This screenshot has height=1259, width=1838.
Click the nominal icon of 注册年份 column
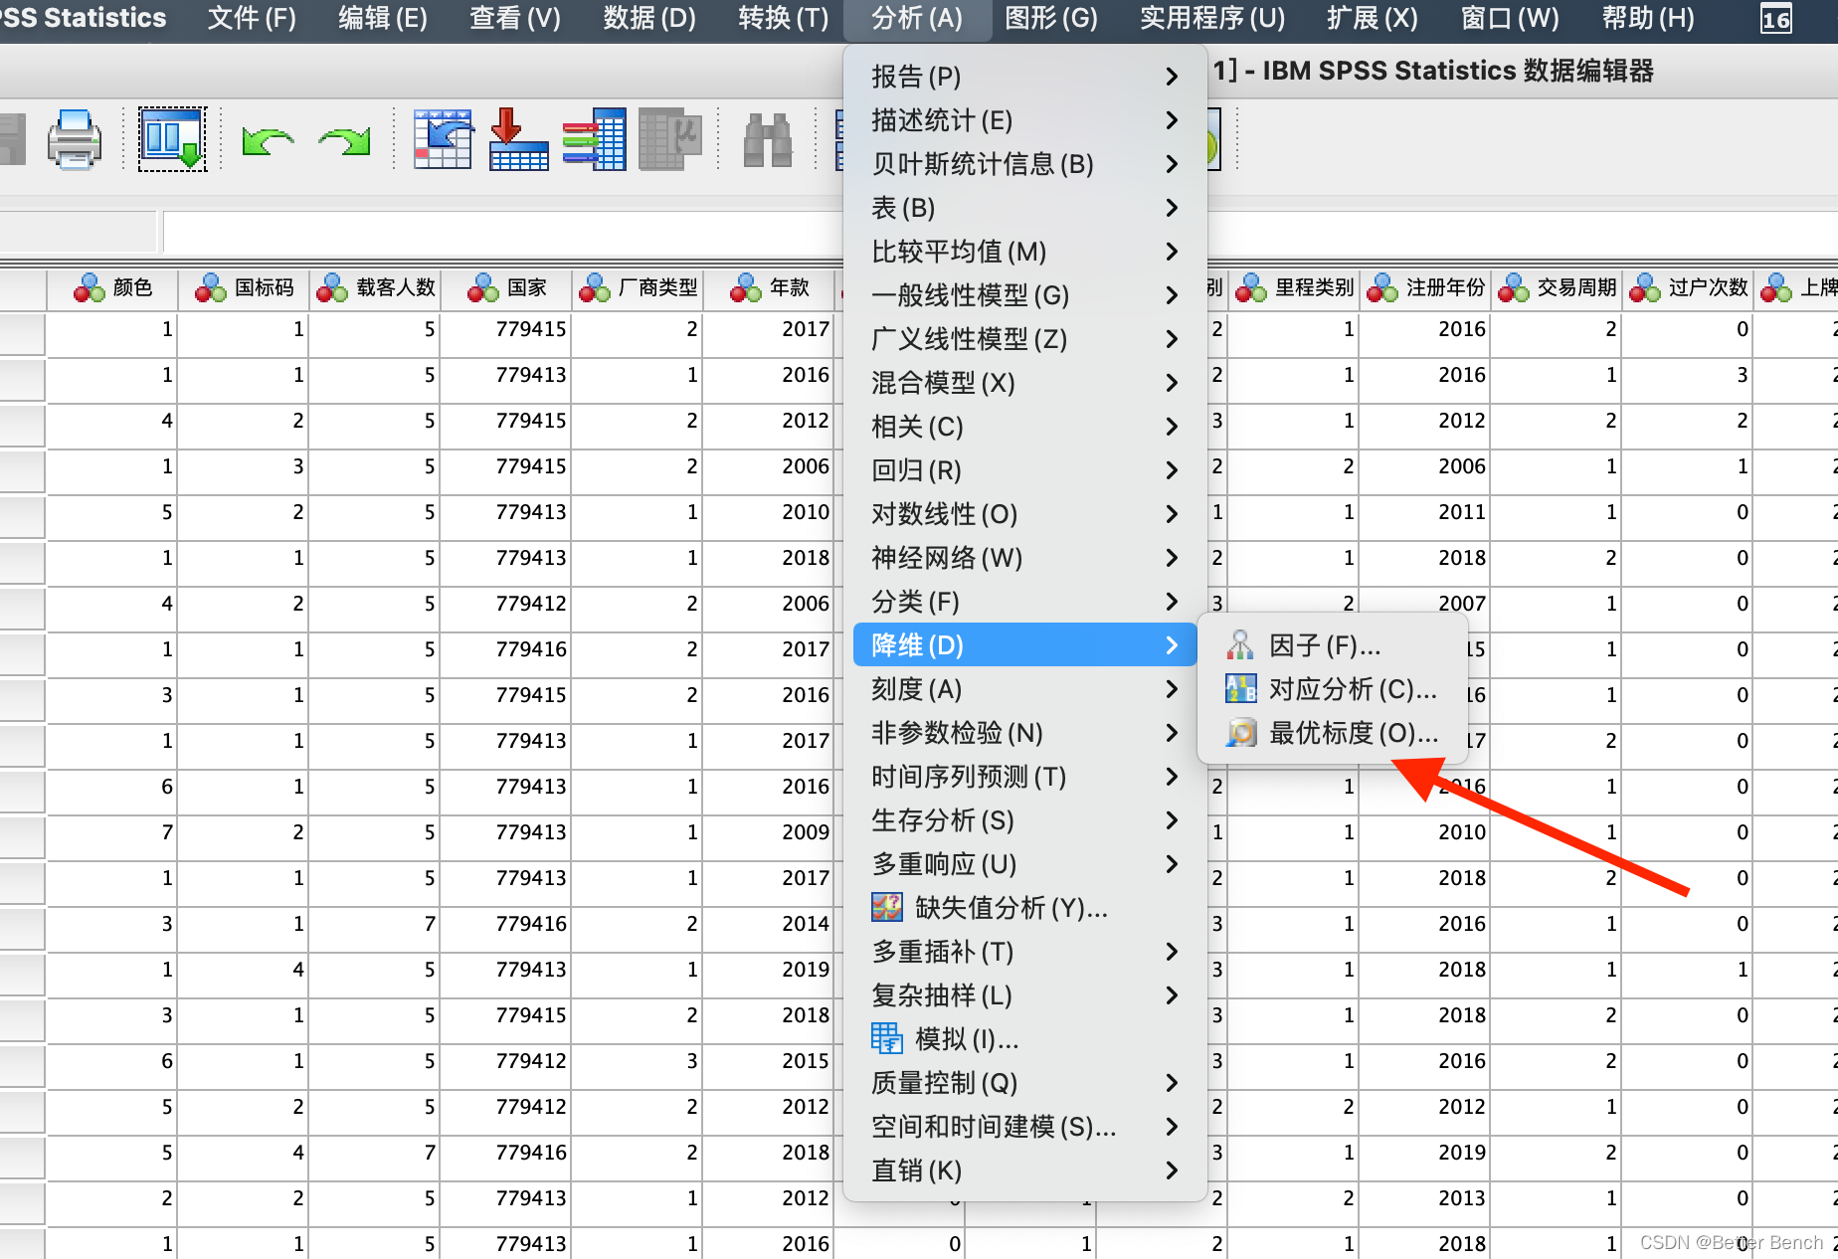[x=1381, y=288]
